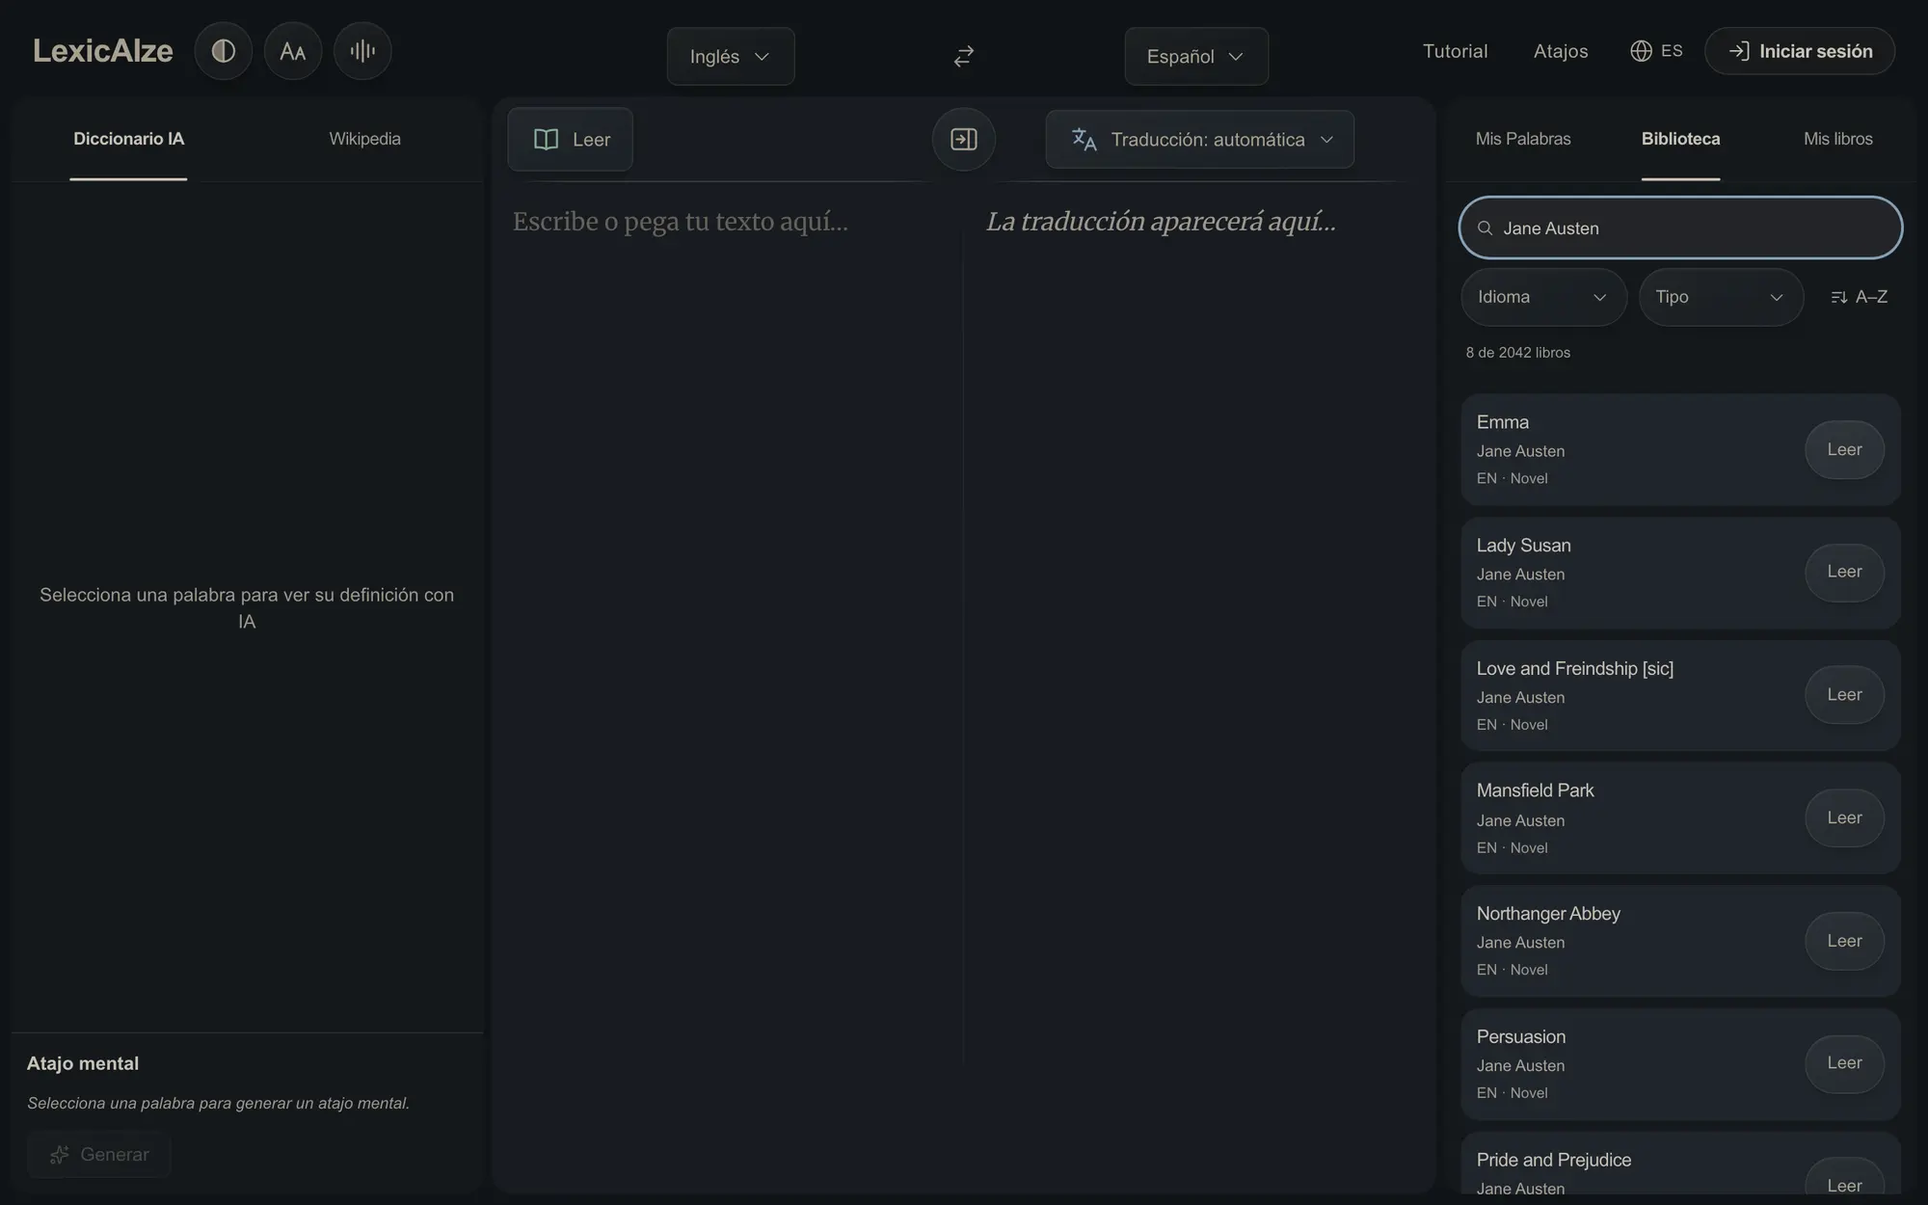Open the Mis Palabras tab
The height and width of the screenshot is (1205, 1928).
click(x=1522, y=139)
